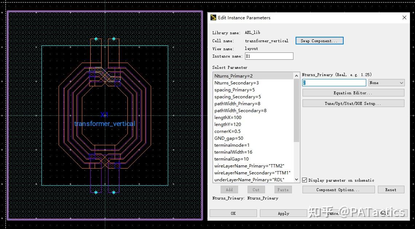Click the Reset button
This screenshot has height=229, width=415.
pos(391,190)
